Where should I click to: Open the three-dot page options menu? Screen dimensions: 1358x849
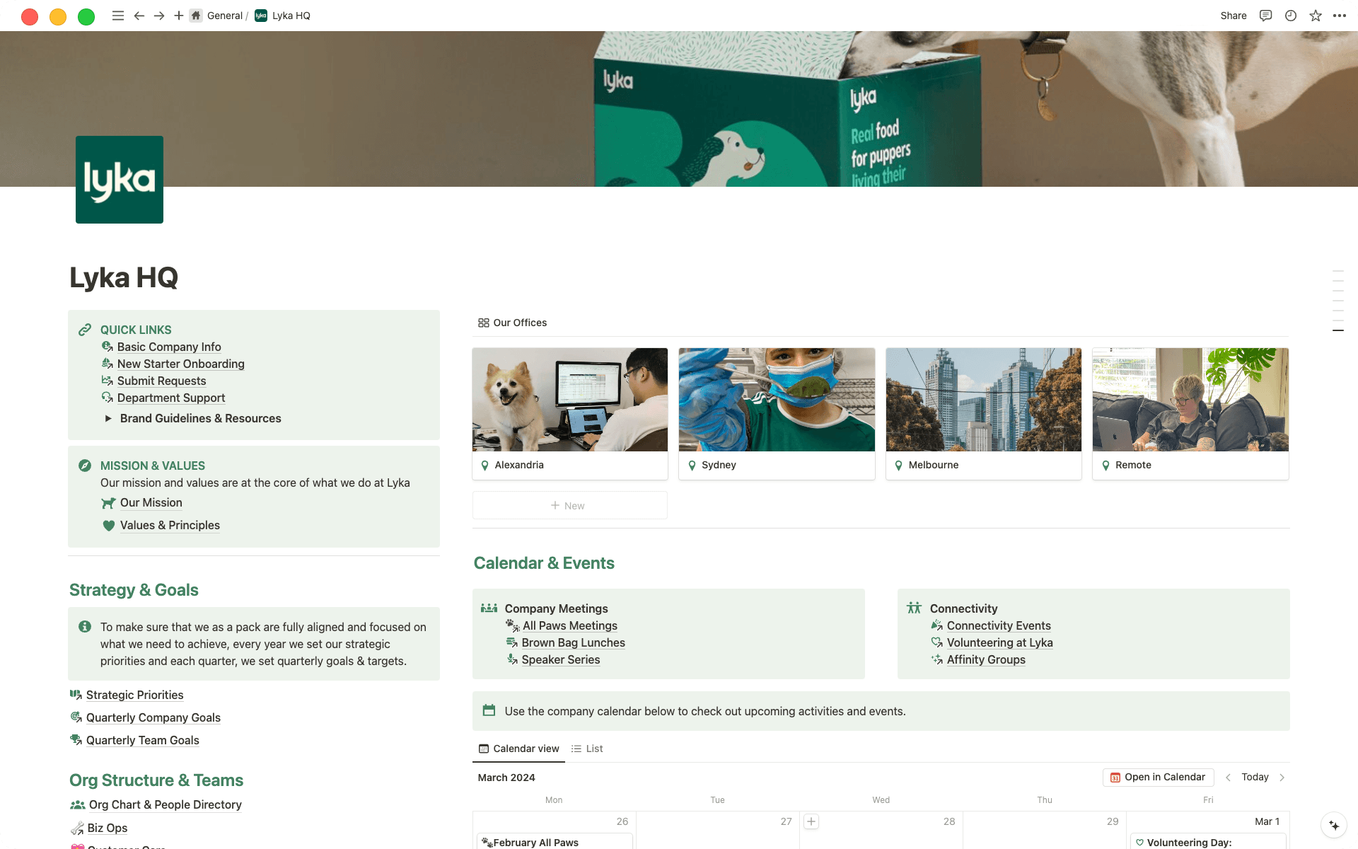click(x=1340, y=16)
